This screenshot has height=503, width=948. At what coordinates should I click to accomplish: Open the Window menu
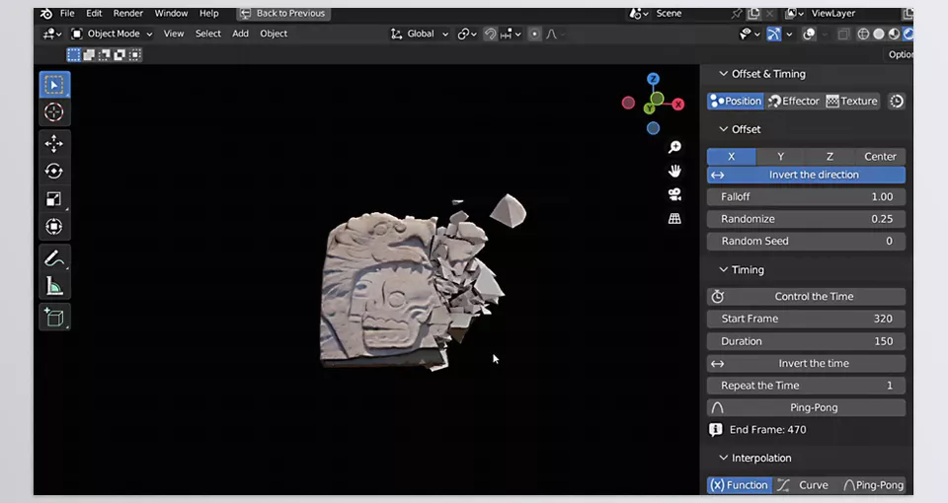coord(171,13)
